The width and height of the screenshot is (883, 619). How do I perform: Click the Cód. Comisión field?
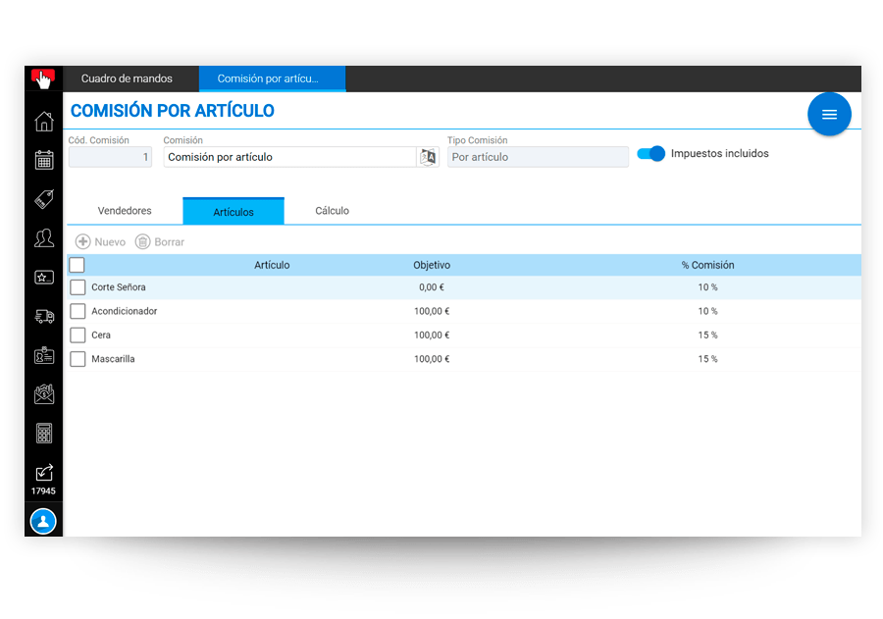[110, 157]
